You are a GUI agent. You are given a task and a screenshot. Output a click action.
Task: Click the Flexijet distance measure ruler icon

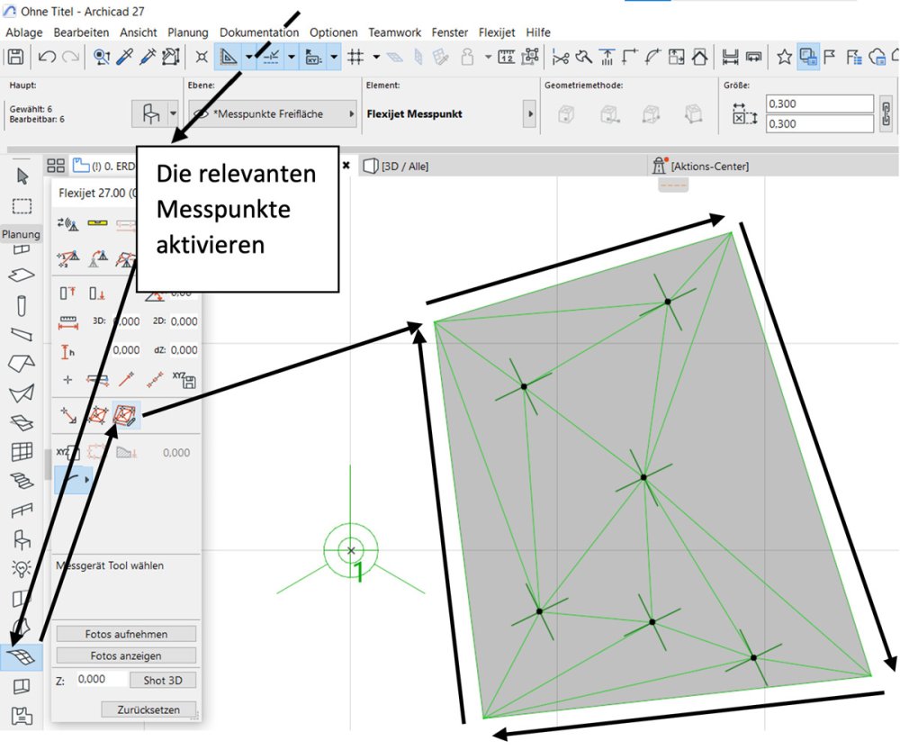coord(68,321)
